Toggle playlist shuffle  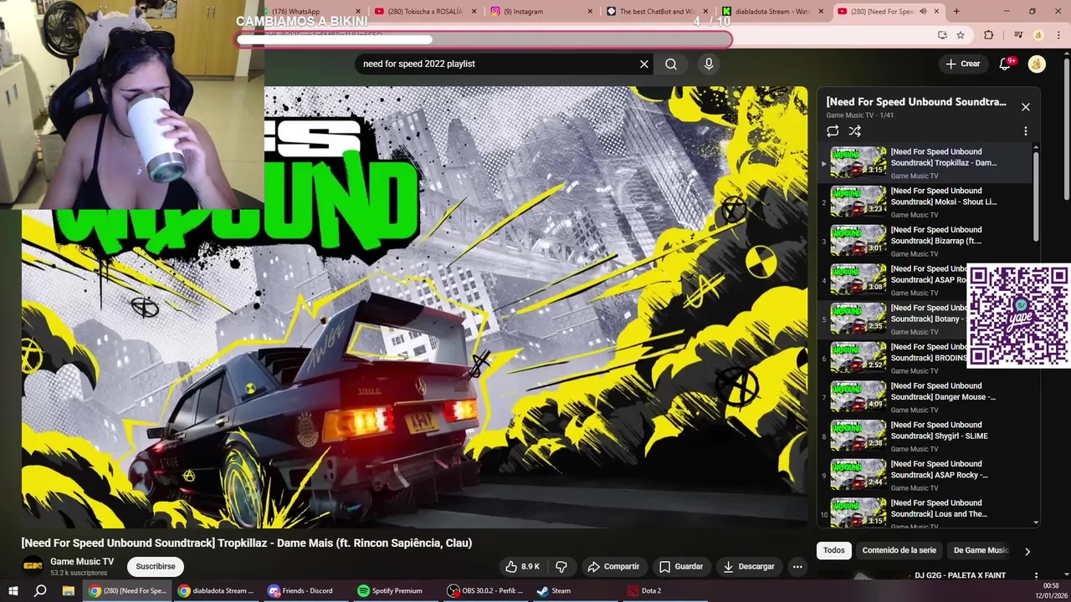855,131
